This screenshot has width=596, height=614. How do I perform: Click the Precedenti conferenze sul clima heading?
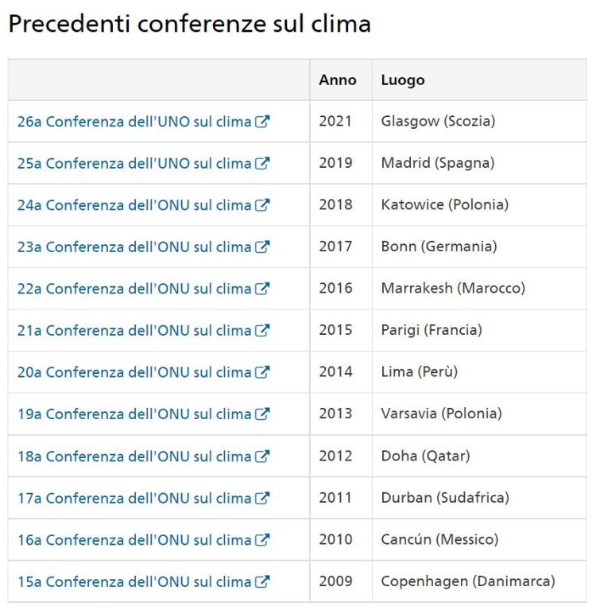(x=189, y=24)
